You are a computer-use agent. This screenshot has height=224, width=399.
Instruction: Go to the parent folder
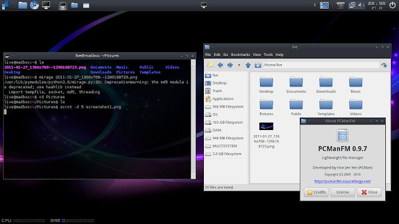click(x=248, y=65)
